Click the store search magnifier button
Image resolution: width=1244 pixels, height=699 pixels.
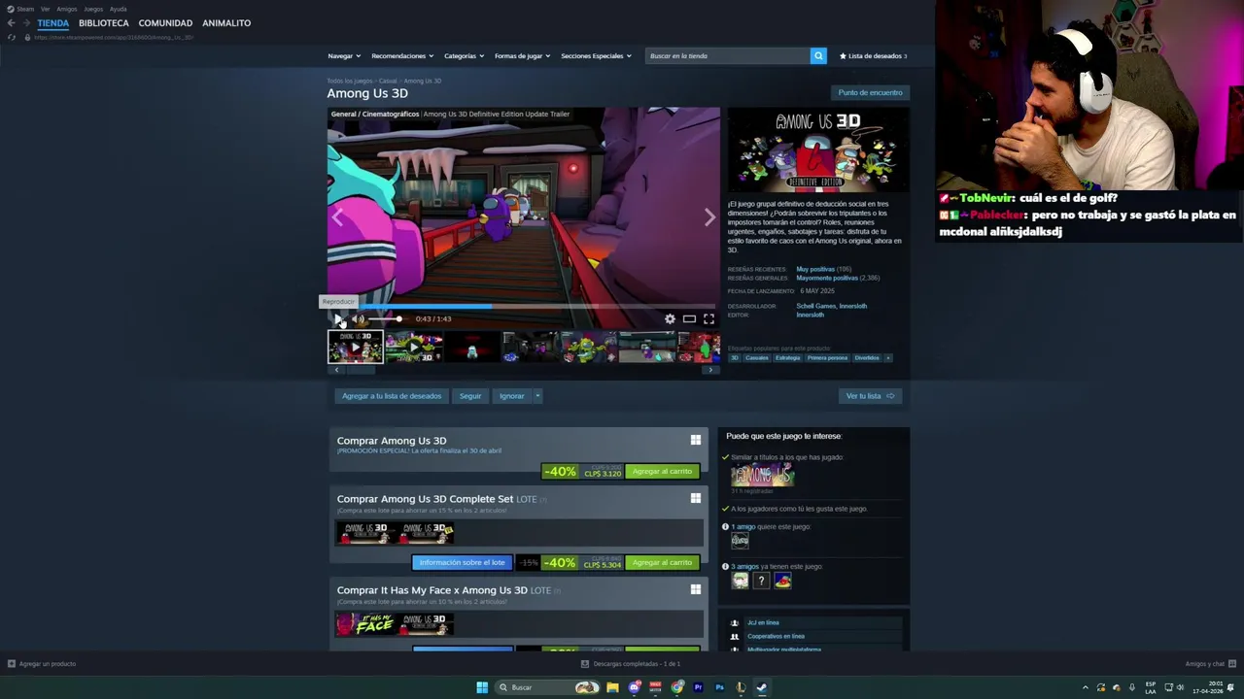coord(818,55)
